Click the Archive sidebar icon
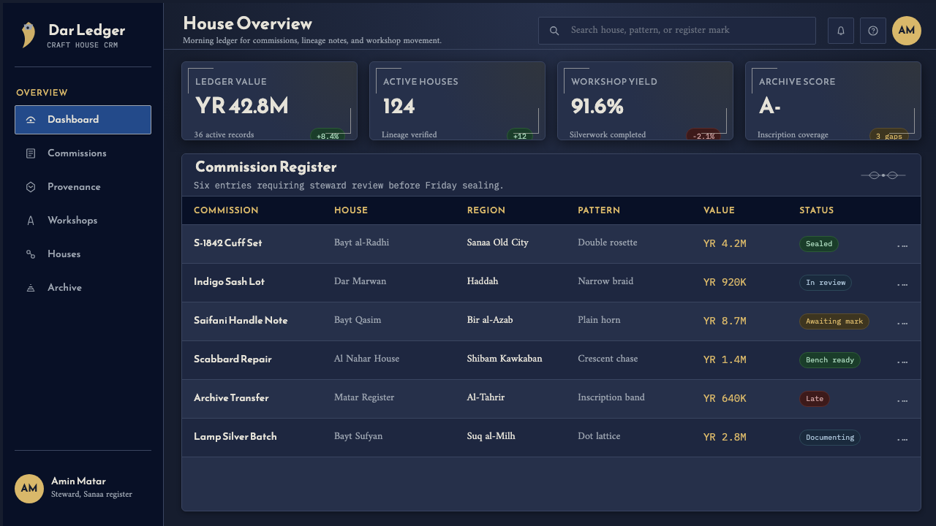 [x=31, y=288]
